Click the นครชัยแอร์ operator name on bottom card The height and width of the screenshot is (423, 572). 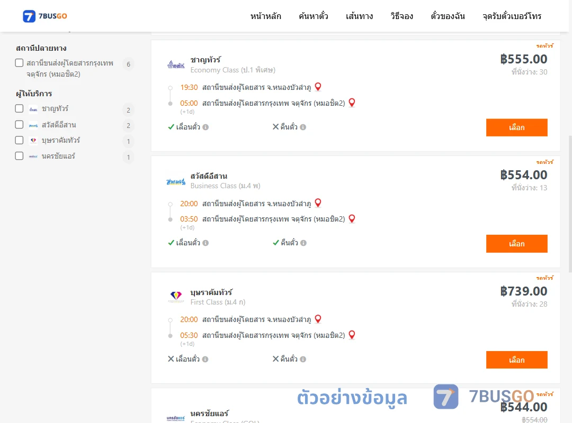209,413
